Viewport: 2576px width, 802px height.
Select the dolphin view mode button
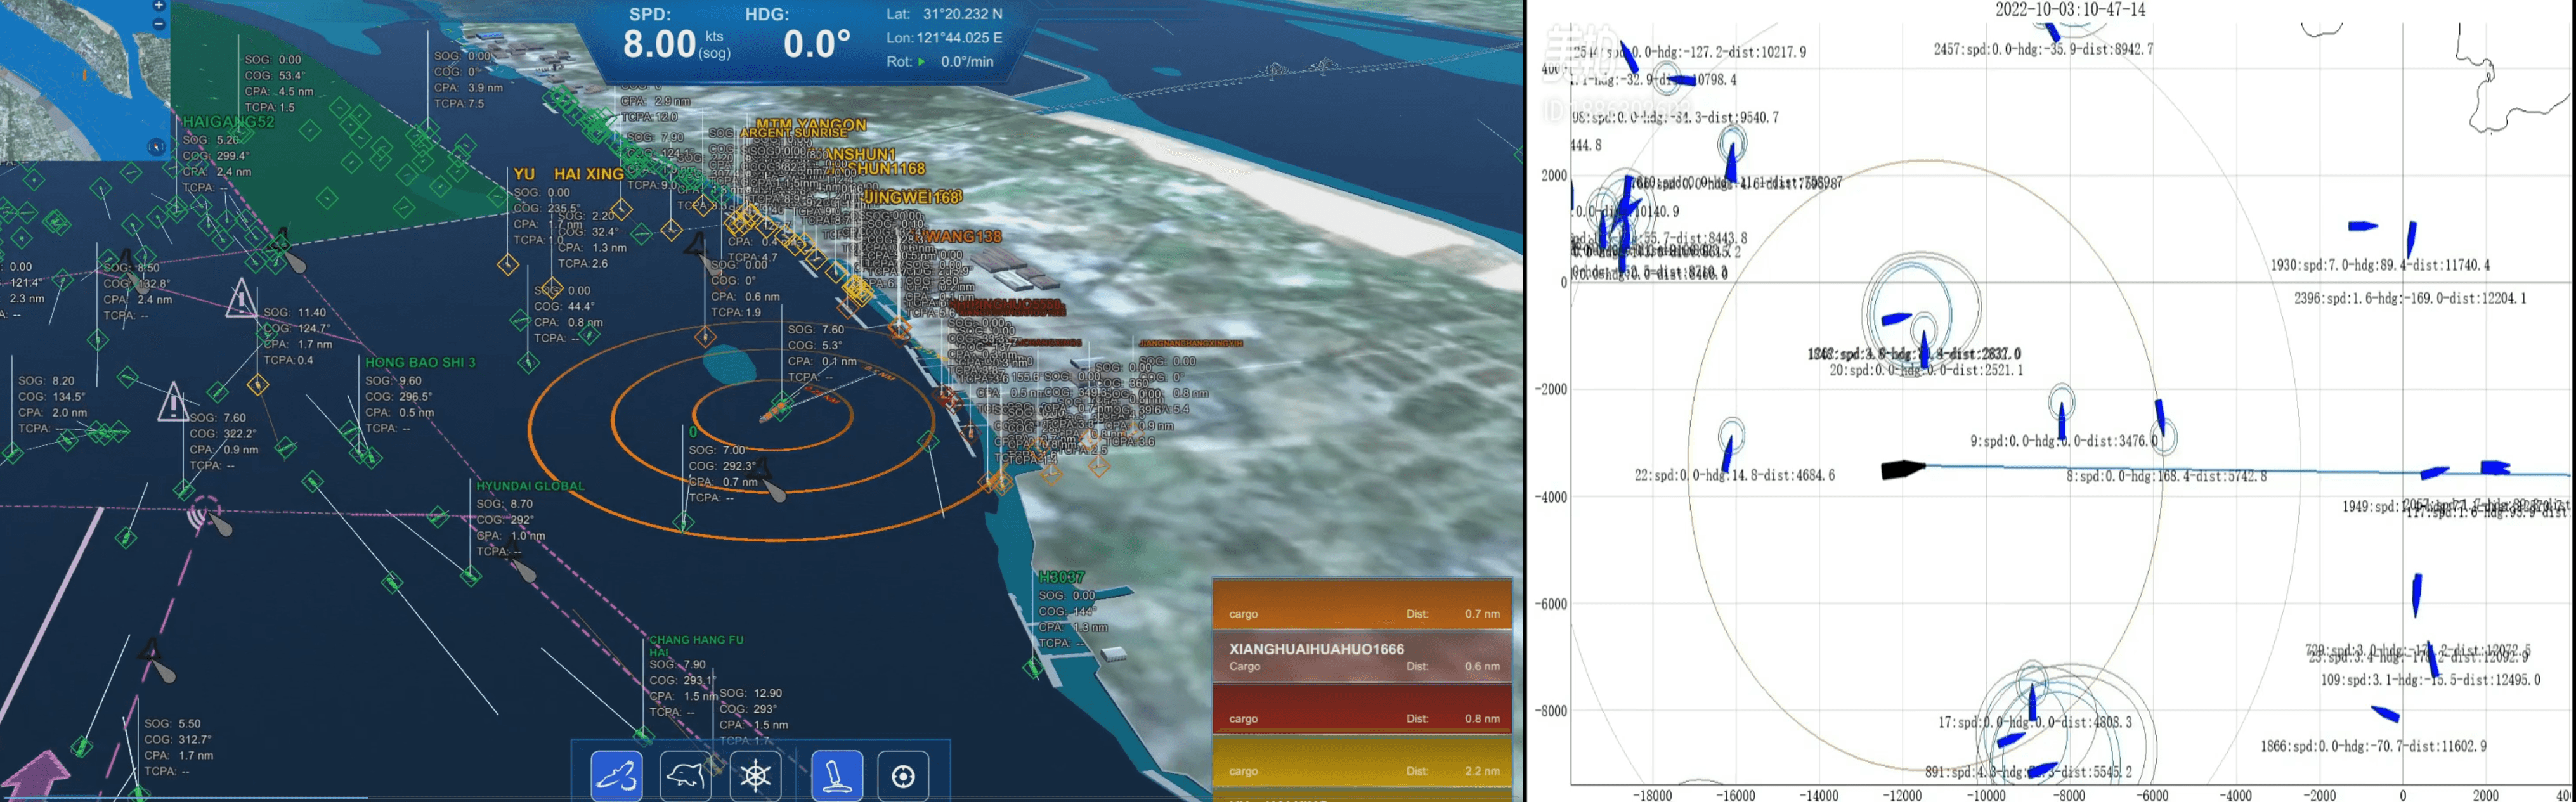[686, 775]
